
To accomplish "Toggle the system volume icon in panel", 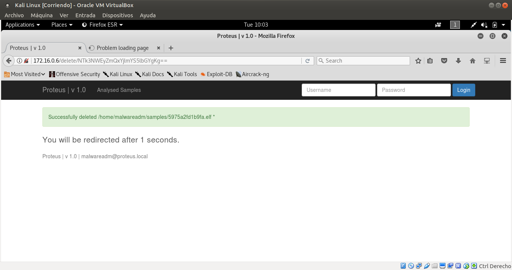I will pyautogui.click(x=484, y=25).
